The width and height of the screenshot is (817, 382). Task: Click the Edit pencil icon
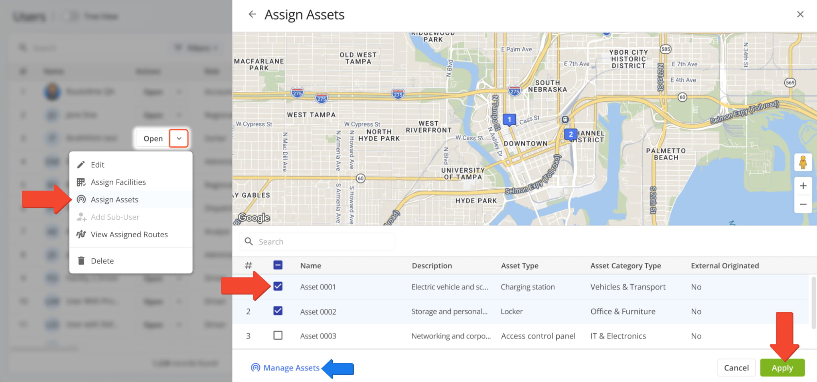tap(81, 165)
